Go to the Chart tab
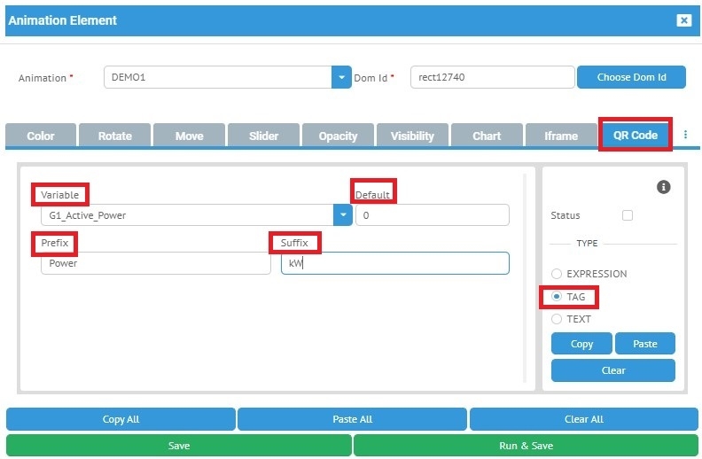Viewport: 702px width, 459px height. (x=487, y=136)
